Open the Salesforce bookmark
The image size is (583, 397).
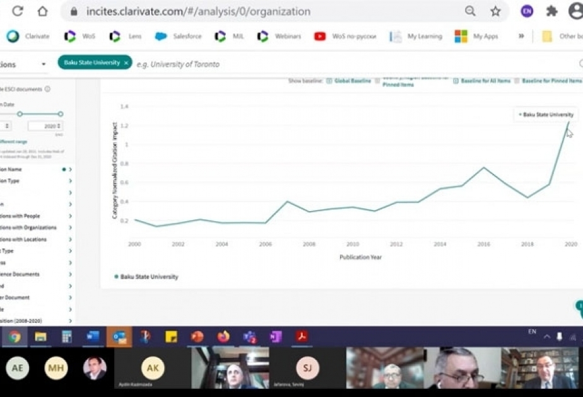pyautogui.click(x=178, y=36)
